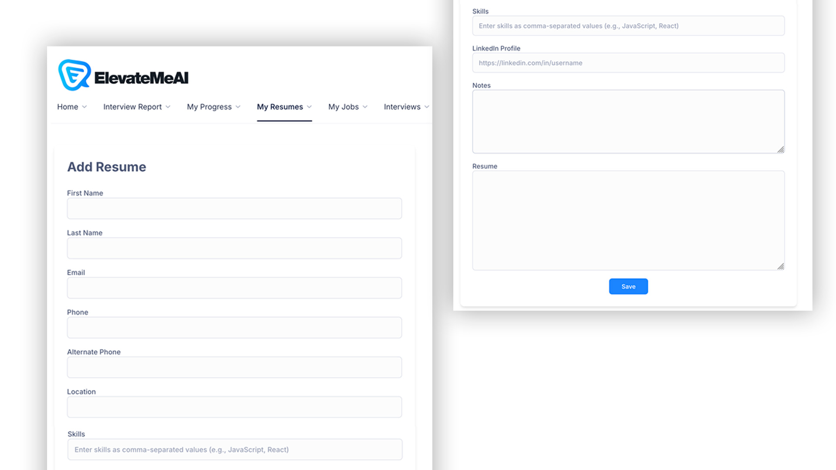Viewport: 836px width, 470px height.
Task: Click the ElevateMeAI logo icon
Action: coord(74,75)
